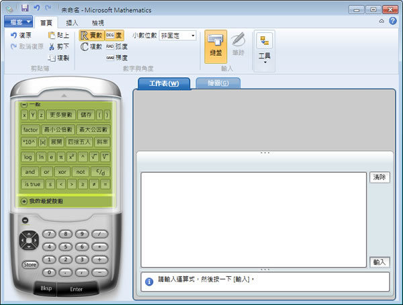Click the ≤ less-or-equal key

pos(50,184)
